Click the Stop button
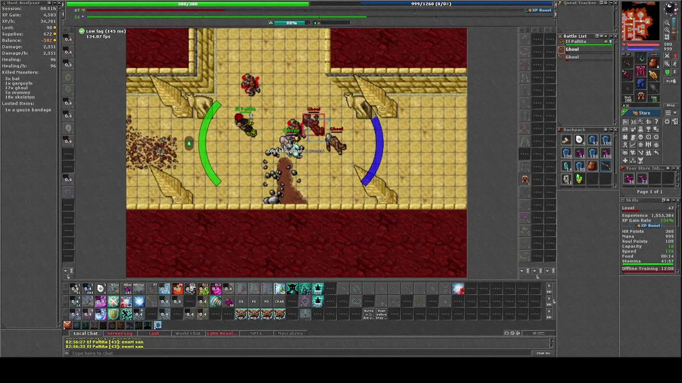The image size is (682, 383). [670, 105]
